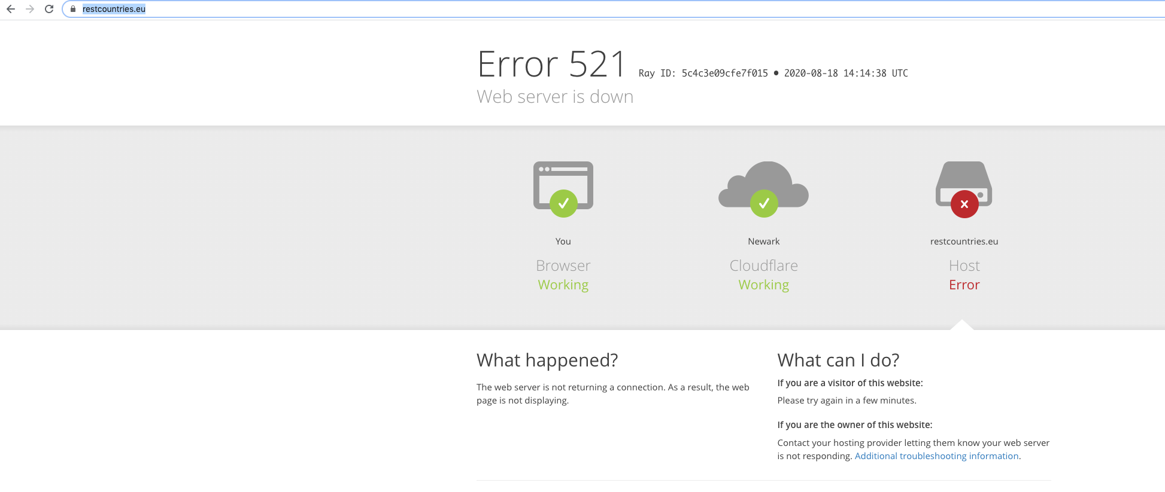This screenshot has height=492, width=1165.
Task: Click green 'Working' under Cloudflare
Action: [764, 285]
